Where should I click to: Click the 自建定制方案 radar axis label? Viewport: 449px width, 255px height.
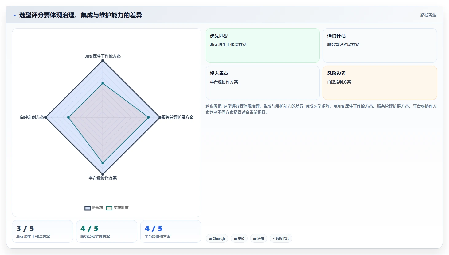click(32, 117)
